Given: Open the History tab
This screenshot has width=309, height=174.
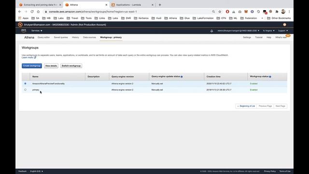Looking at the screenshot, I should tap(75, 37).
